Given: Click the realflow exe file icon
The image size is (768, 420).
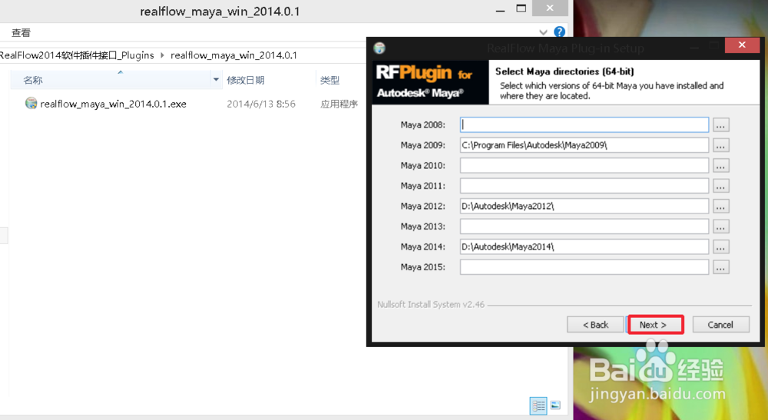Looking at the screenshot, I should point(31,104).
